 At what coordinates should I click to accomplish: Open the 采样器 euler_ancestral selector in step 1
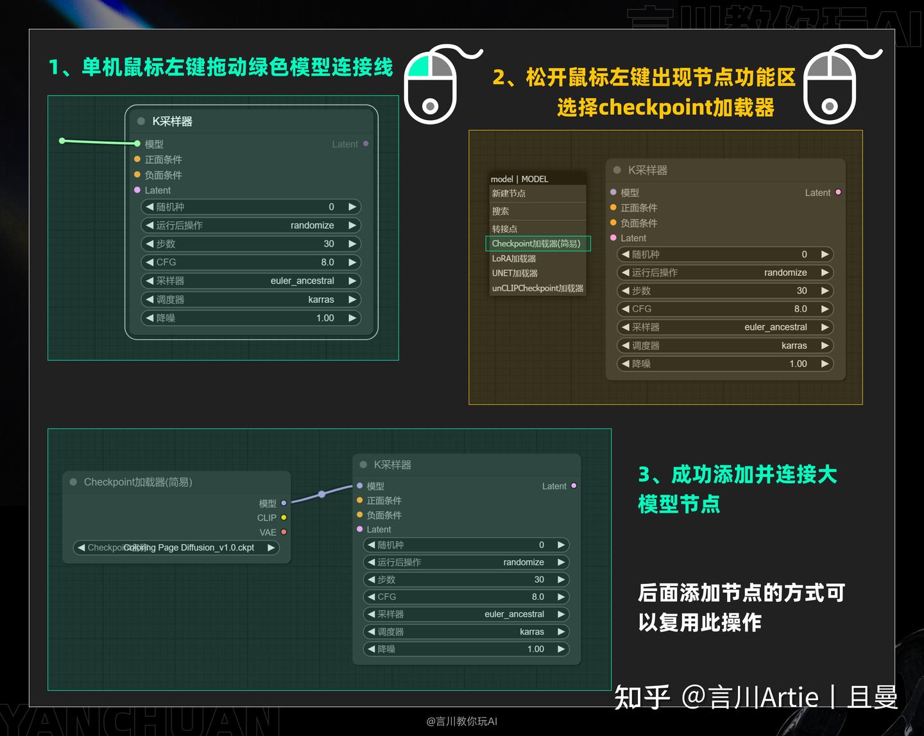(x=251, y=281)
